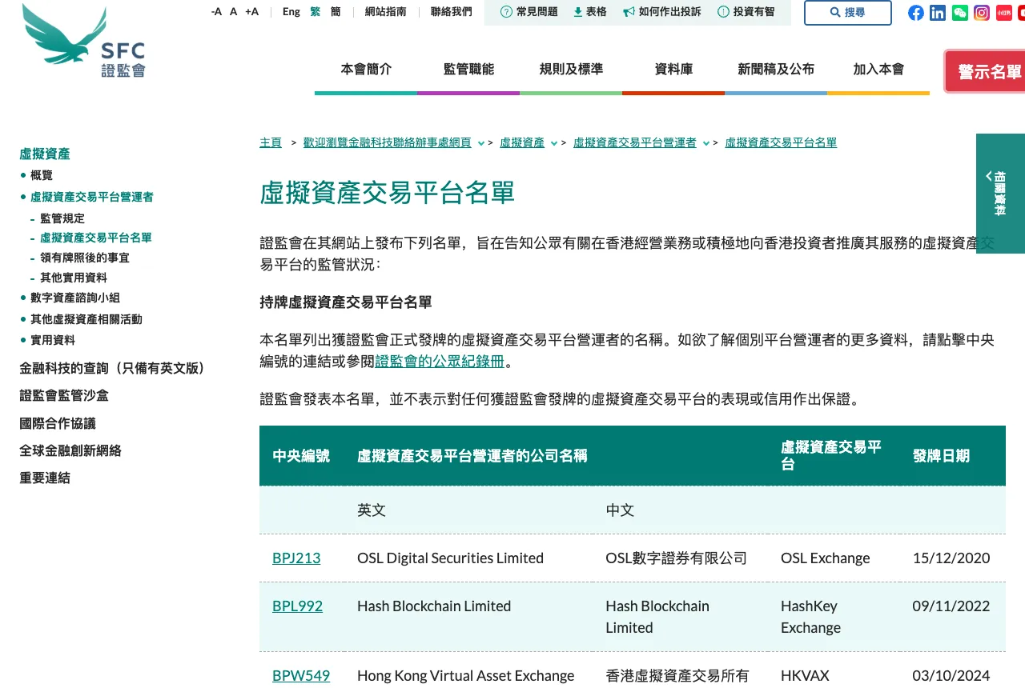Set default font size with A
The width and height of the screenshot is (1025, 688).
click(234, 12)
